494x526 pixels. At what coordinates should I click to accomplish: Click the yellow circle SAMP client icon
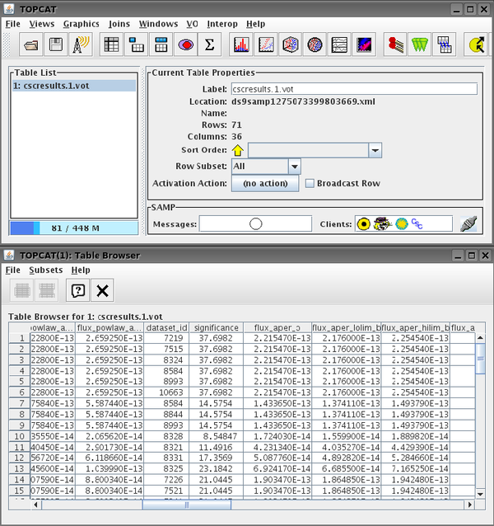(x=364, y=223)
